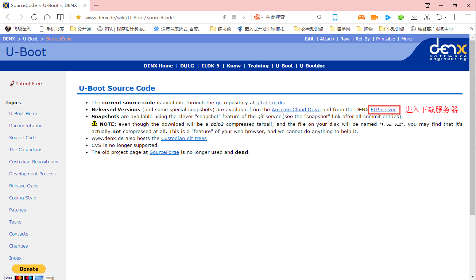
Task: Toggle speed mode with the lightning icon
Action: pyautogui.click(x=224, y=17)
